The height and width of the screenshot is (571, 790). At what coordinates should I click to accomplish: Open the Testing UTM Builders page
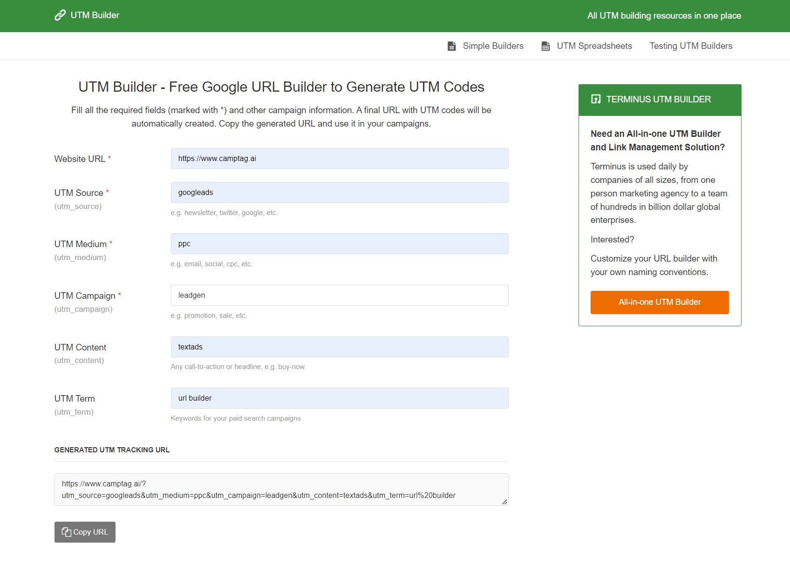pyautogui.click(x=691, y=46)
